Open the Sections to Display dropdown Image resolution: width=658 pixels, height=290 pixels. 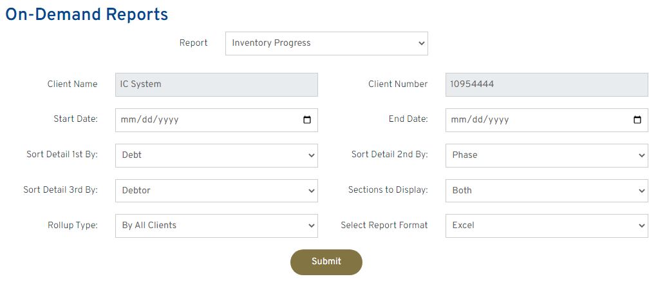pyautogui.click(x=547, y=191)
